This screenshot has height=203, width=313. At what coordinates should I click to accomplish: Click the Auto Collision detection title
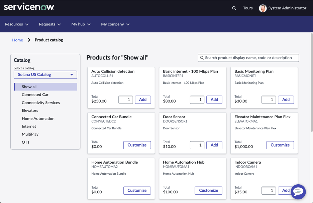pos(113,71)
